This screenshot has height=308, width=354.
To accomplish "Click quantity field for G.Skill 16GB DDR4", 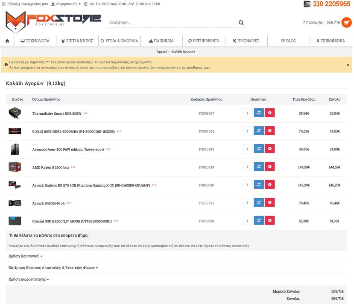I will (x=247, y=131).
